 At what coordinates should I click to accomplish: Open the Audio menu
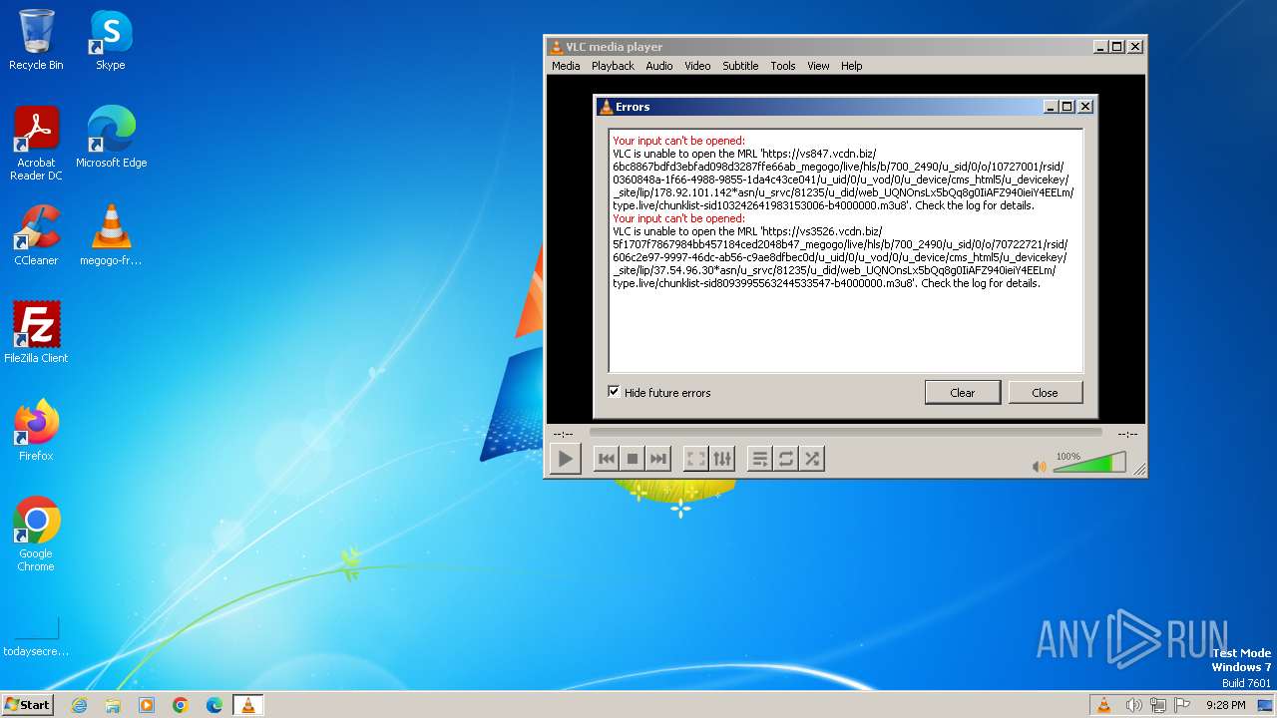click(658, 66)
